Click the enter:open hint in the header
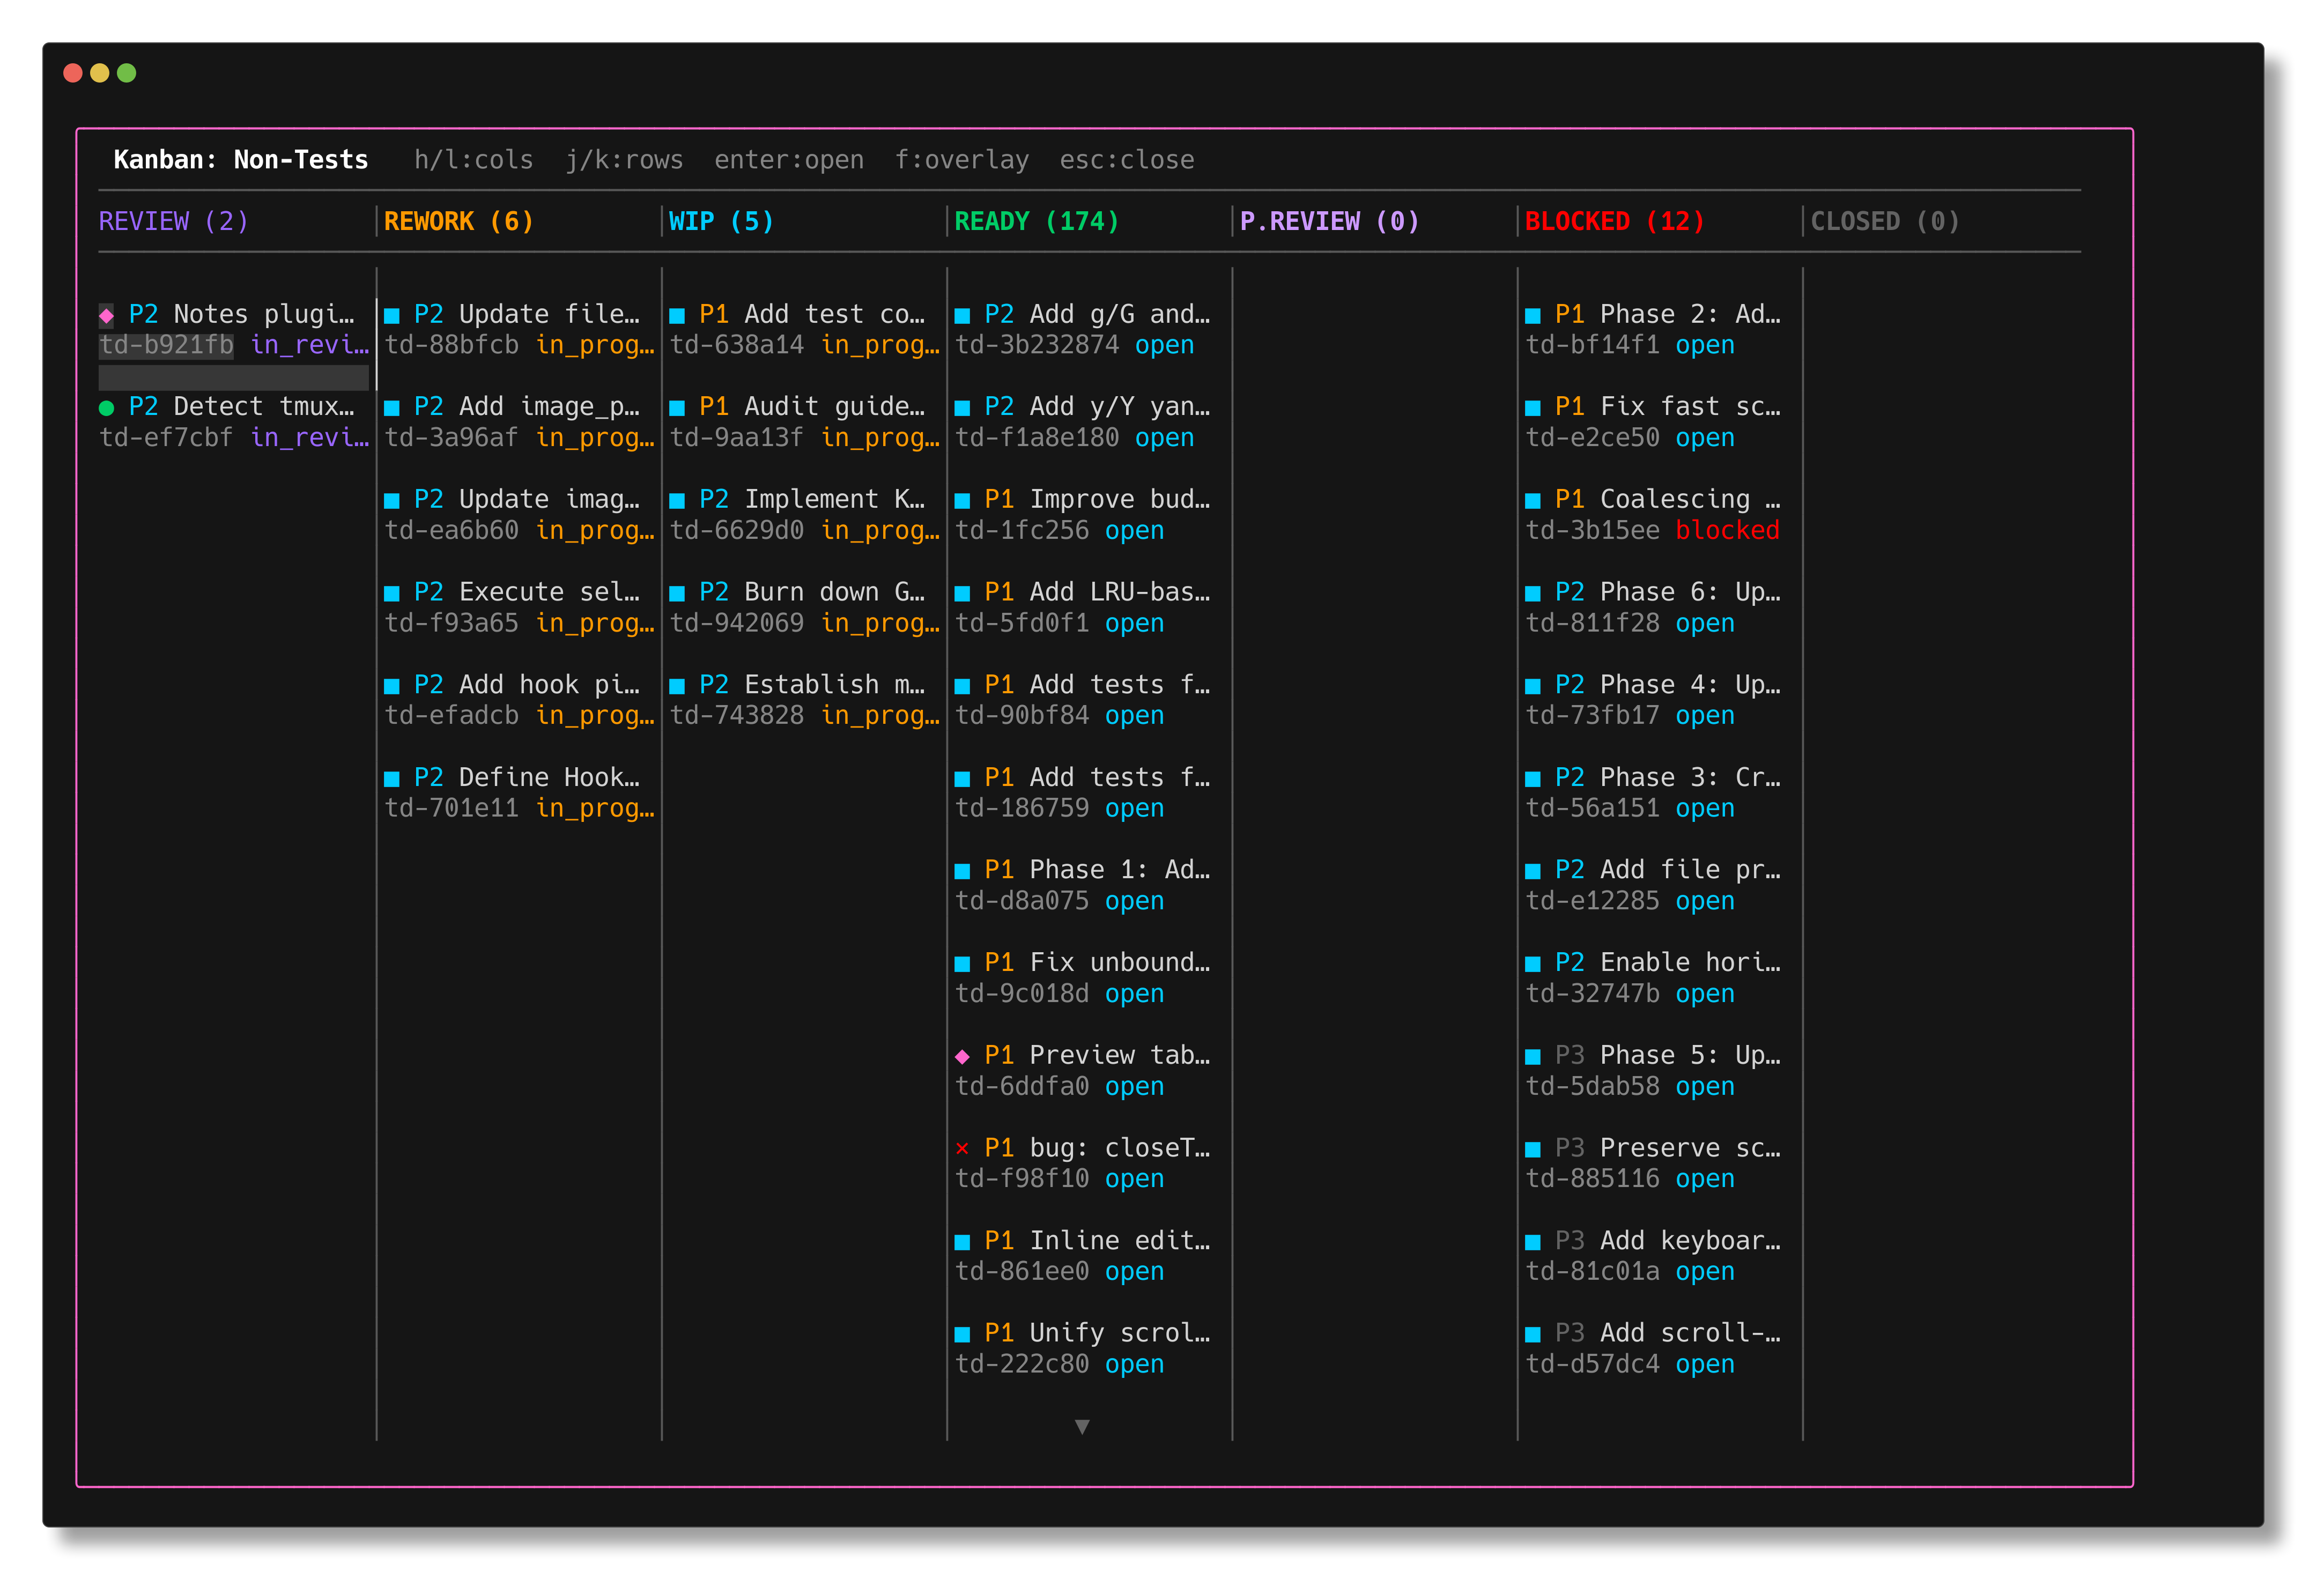 [789, 160]
